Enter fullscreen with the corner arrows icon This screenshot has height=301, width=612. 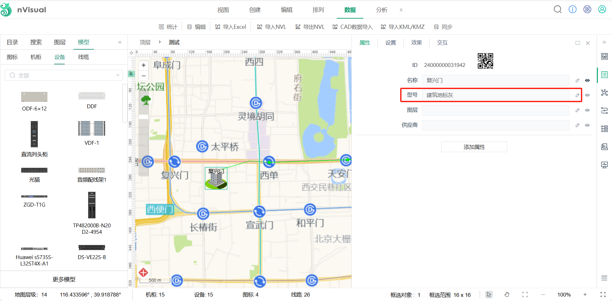click(x=603, y=295)
